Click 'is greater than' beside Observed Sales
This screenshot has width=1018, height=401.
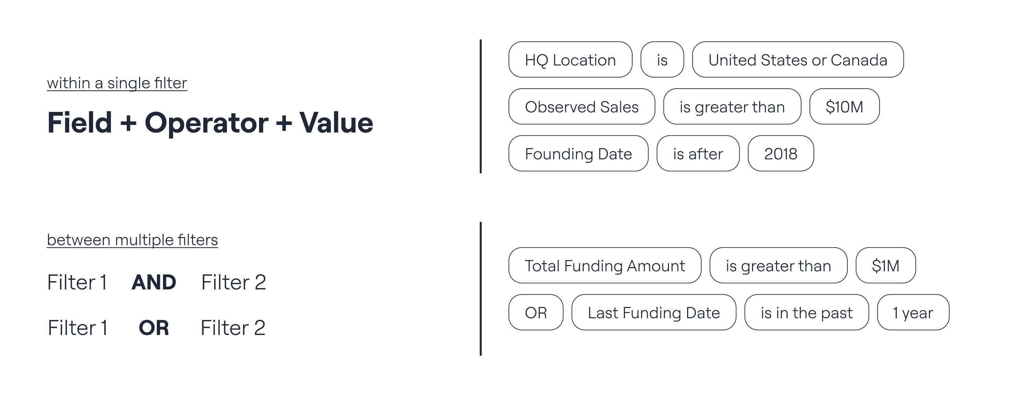[732, 107]
